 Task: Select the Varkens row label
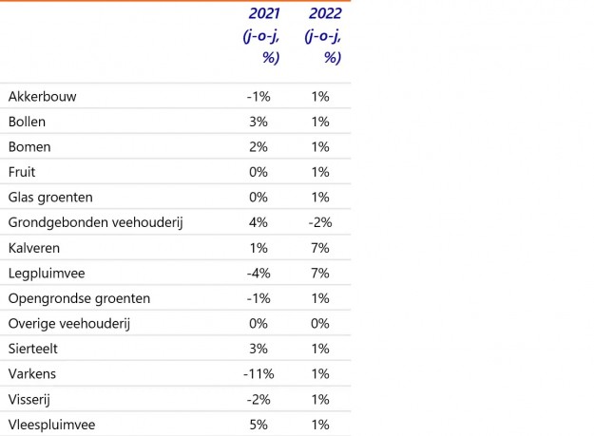(33, 374)
